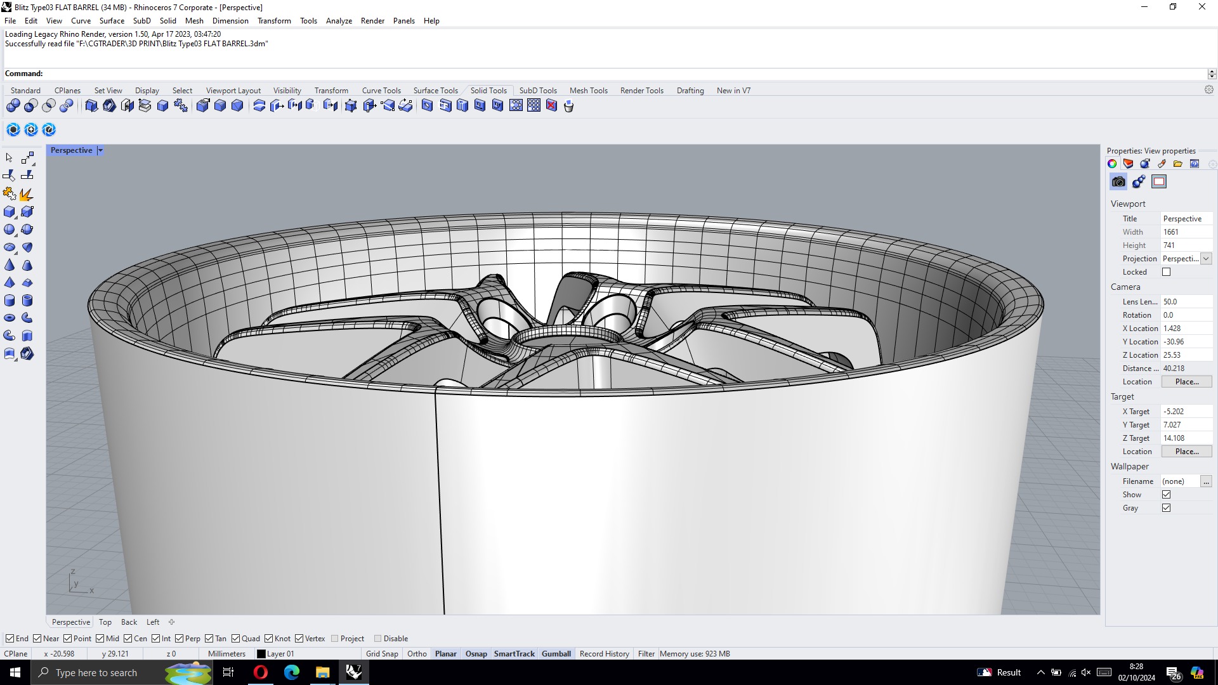Open the Perspective viewport title dropdown arrow

[x=100, y=150]
